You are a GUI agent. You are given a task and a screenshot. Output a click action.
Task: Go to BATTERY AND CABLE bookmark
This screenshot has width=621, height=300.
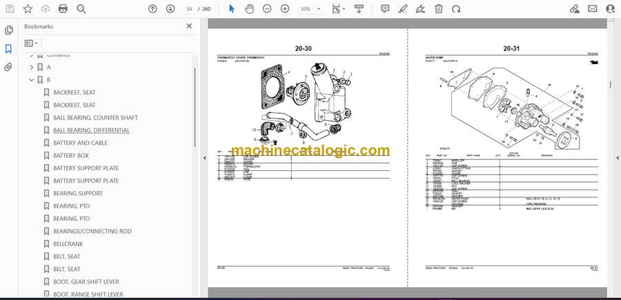pos(81,143)
